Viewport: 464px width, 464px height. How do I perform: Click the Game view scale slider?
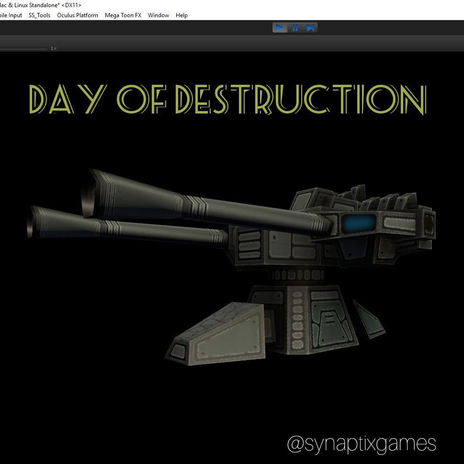pyautogui.click(x=23, y=48)
